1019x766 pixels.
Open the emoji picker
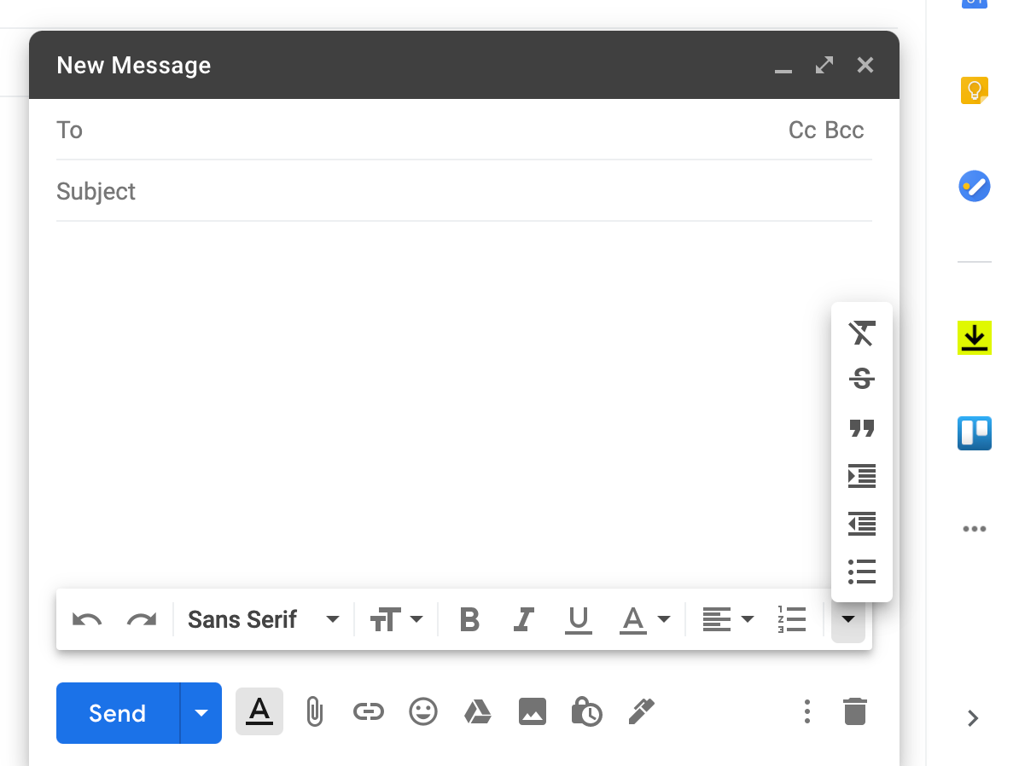click(x=423, y=711)
